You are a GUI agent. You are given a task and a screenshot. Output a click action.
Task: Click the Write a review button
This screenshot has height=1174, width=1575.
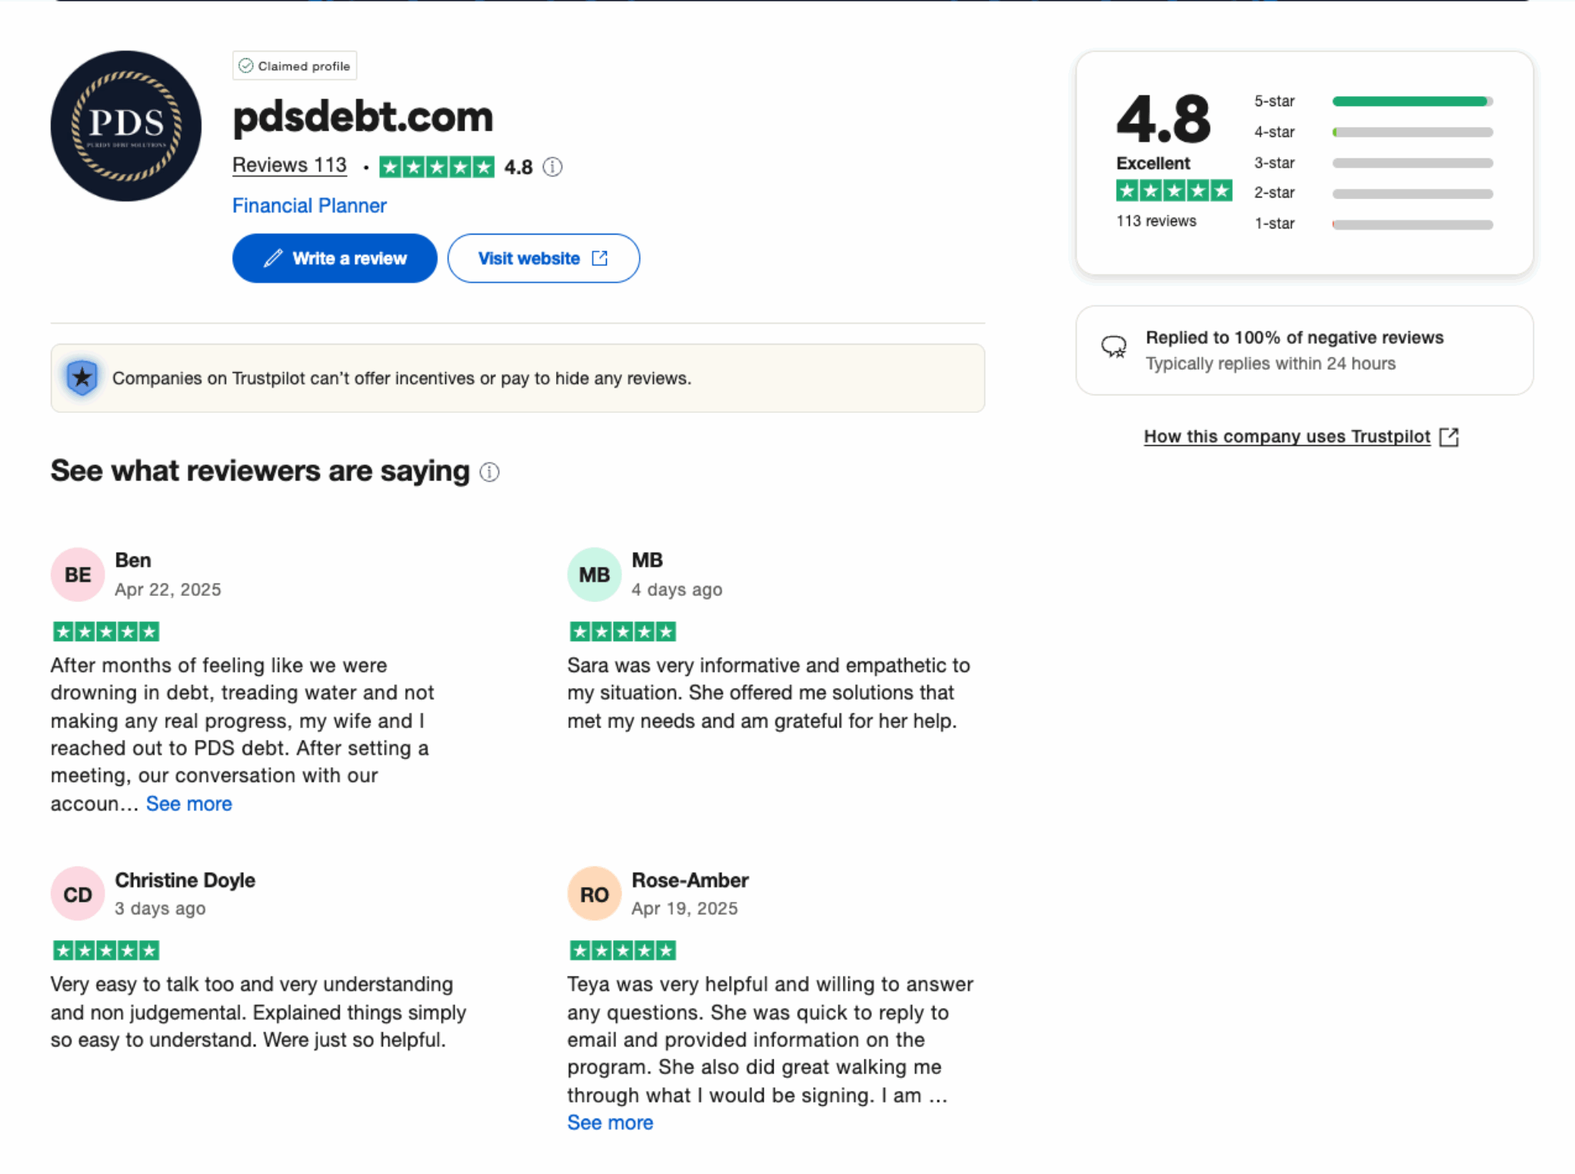(335, 258)
